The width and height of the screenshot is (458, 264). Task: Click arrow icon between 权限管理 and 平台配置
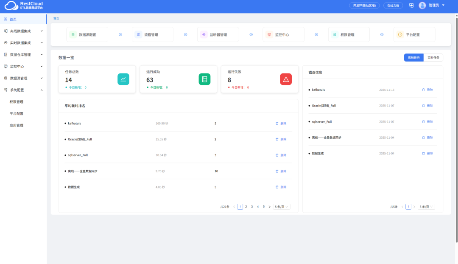click(382, 34)
